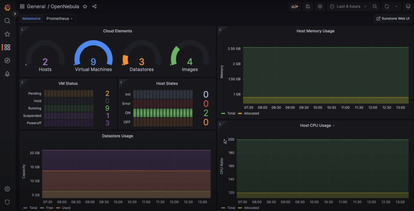Click the Error label in Host States
This screenshot has width=414, height=211.
[x=126, y=104]
